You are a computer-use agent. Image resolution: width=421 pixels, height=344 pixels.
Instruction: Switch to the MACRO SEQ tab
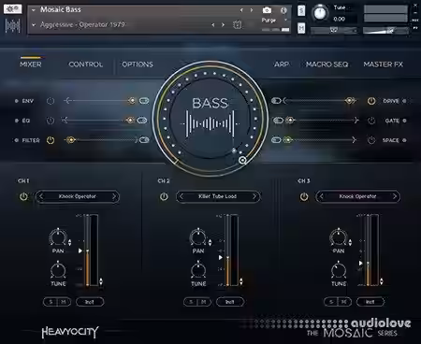(327, 64)
